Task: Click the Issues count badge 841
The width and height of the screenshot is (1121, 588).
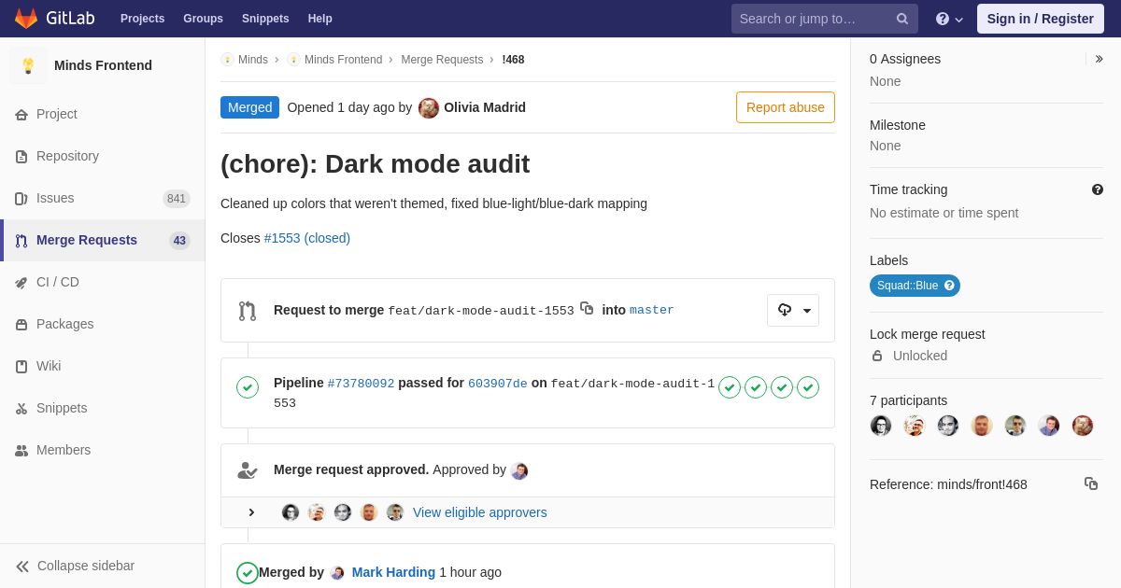Action: (x=177, y=199)
